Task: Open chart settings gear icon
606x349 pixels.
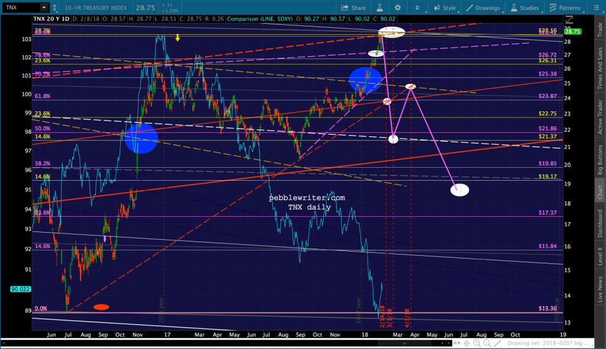Action: click(397, 8)
